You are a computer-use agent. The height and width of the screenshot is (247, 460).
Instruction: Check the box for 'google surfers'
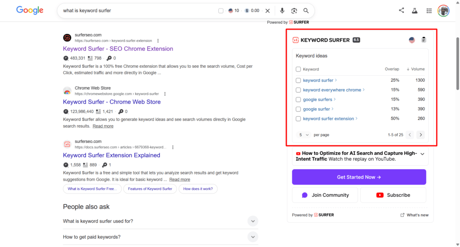coord(298,99)
